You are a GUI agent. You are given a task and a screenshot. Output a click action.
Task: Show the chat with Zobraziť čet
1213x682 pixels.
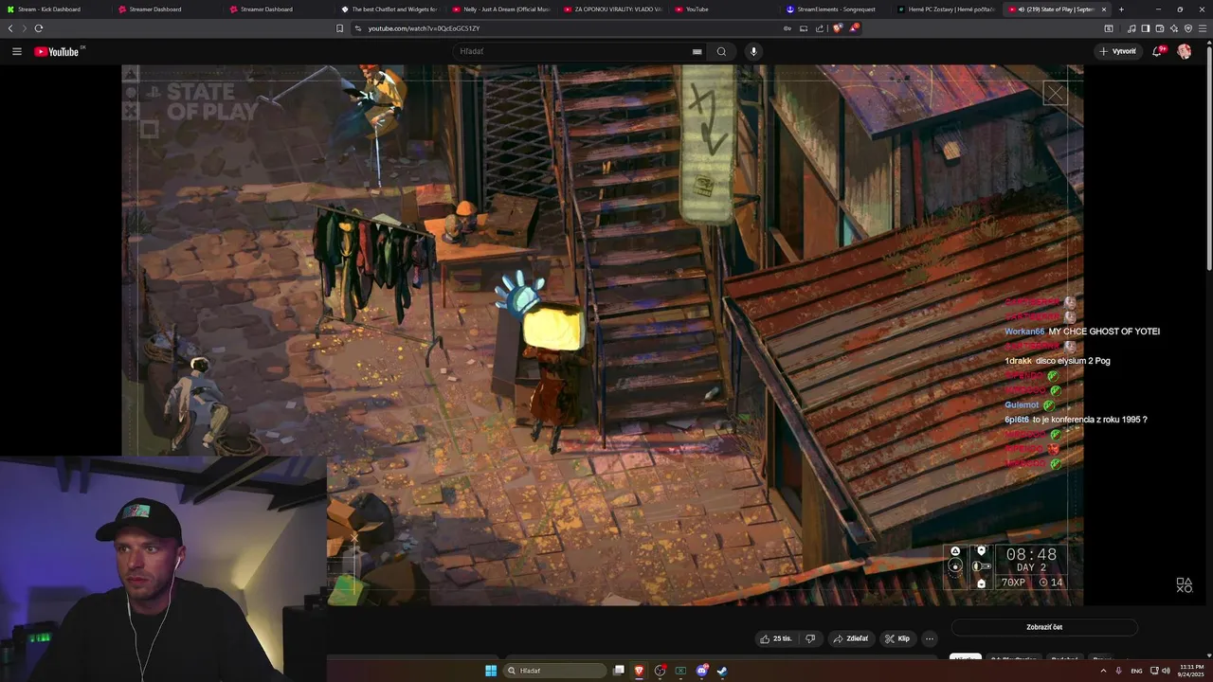[x=1044, y=627]
